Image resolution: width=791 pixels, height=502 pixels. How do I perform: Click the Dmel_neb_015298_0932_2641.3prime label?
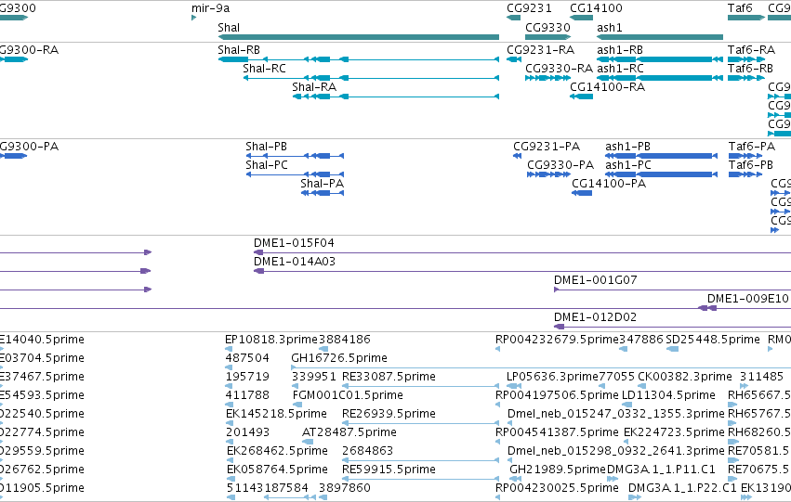tap(616, 452)
